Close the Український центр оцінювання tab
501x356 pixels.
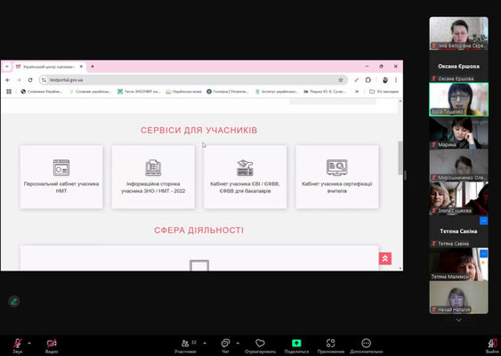point(81,67)
